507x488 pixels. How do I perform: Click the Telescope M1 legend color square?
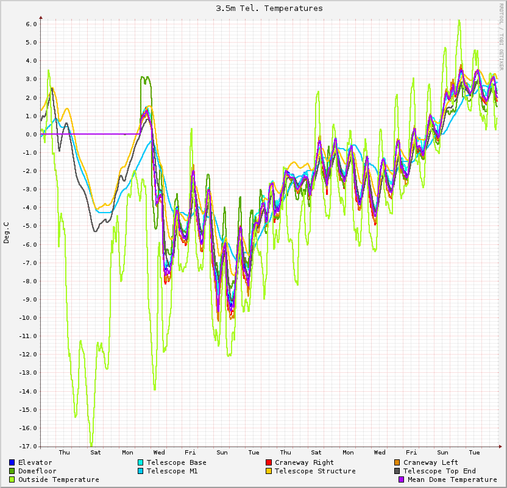141,472
